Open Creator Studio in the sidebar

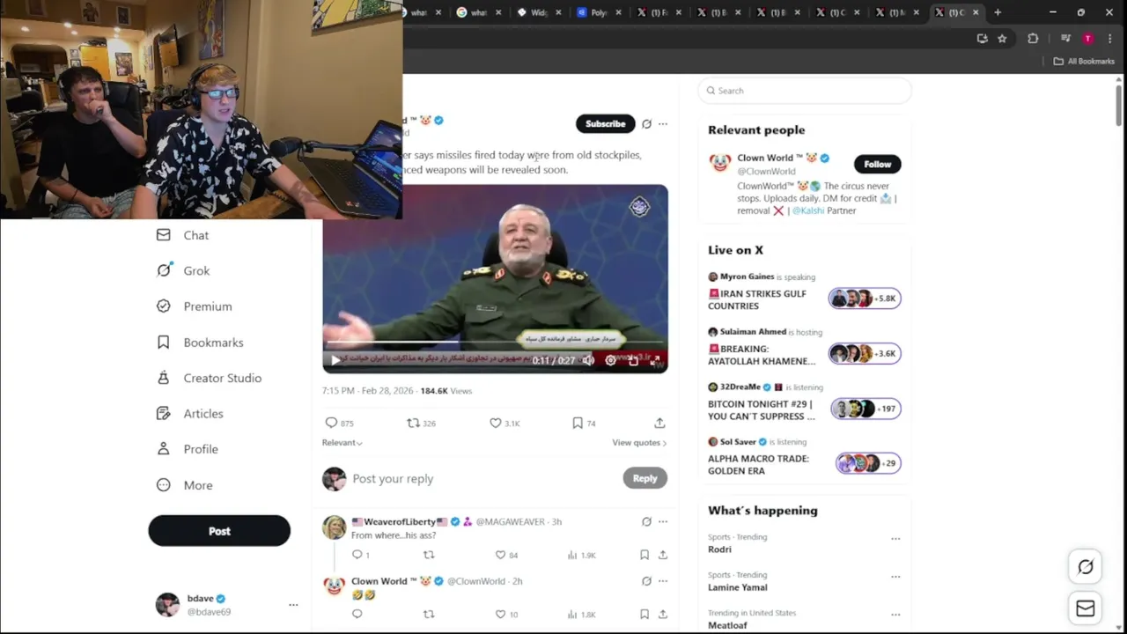pos(209,378)
